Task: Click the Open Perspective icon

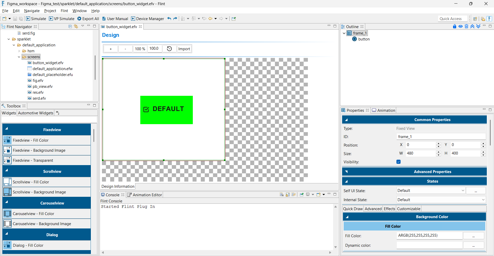Action: click(x=475, y=19)
